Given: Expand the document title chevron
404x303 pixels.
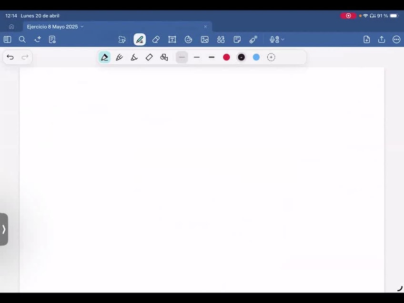Looking at the screenshot, I should point(82,27).
